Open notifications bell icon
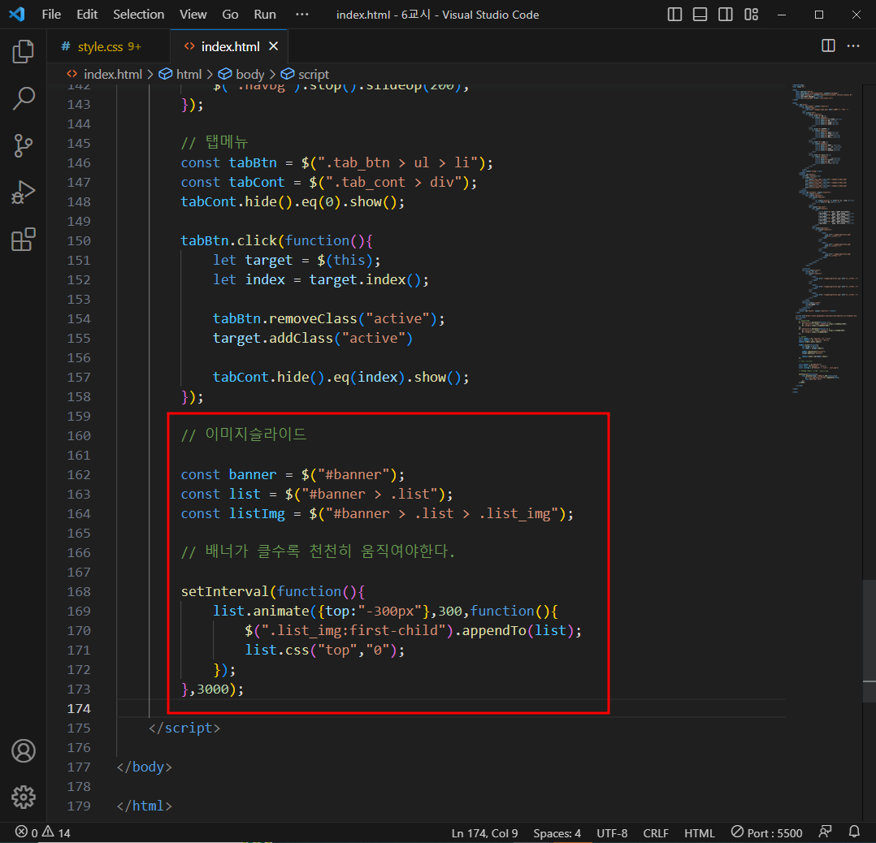Screen dimensions: 876x843 [854, 832]
